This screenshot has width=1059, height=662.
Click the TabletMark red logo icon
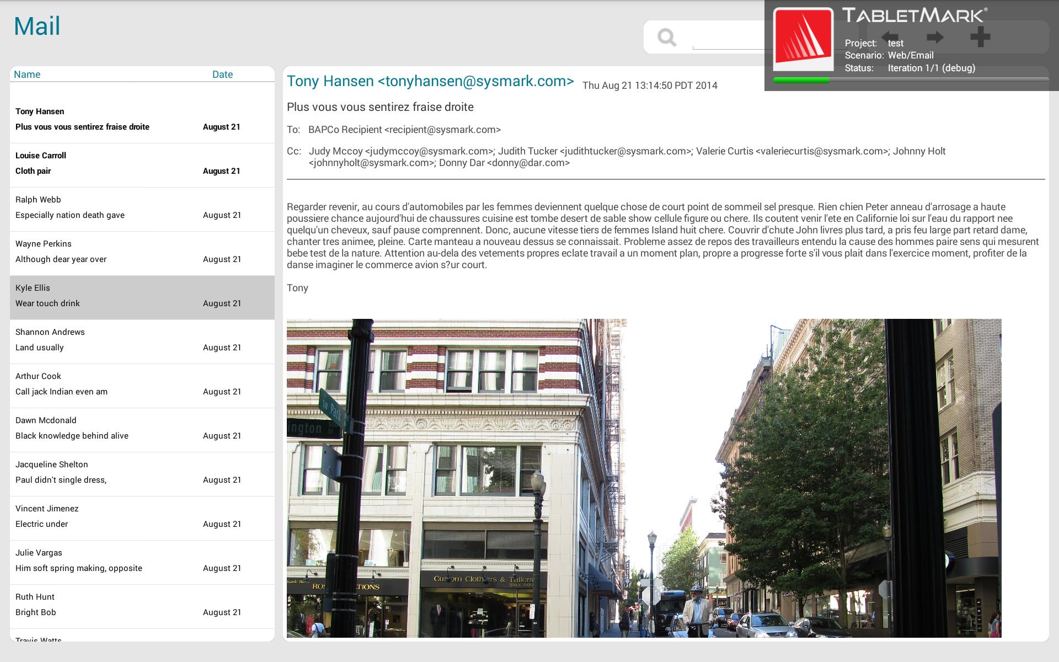pos(803,39)
